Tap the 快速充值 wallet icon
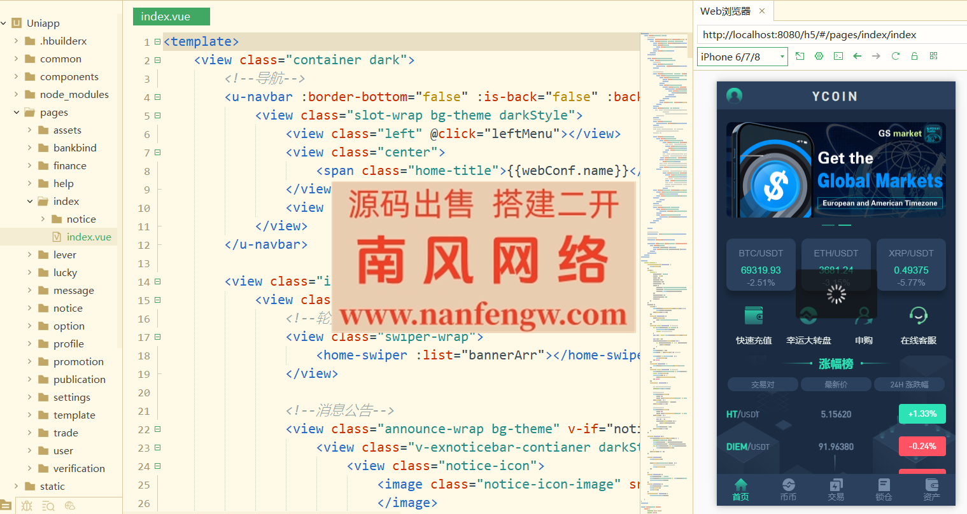967x514 pixels. click(754, 316)
